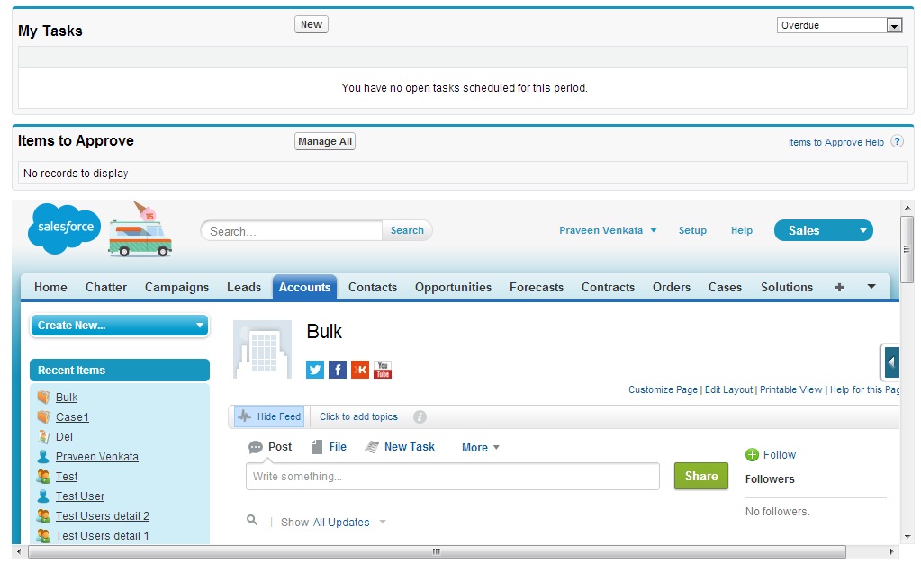Click the icon next to Case1 recent item
Screen dimensions: 921x563
[x=43, y=416]
